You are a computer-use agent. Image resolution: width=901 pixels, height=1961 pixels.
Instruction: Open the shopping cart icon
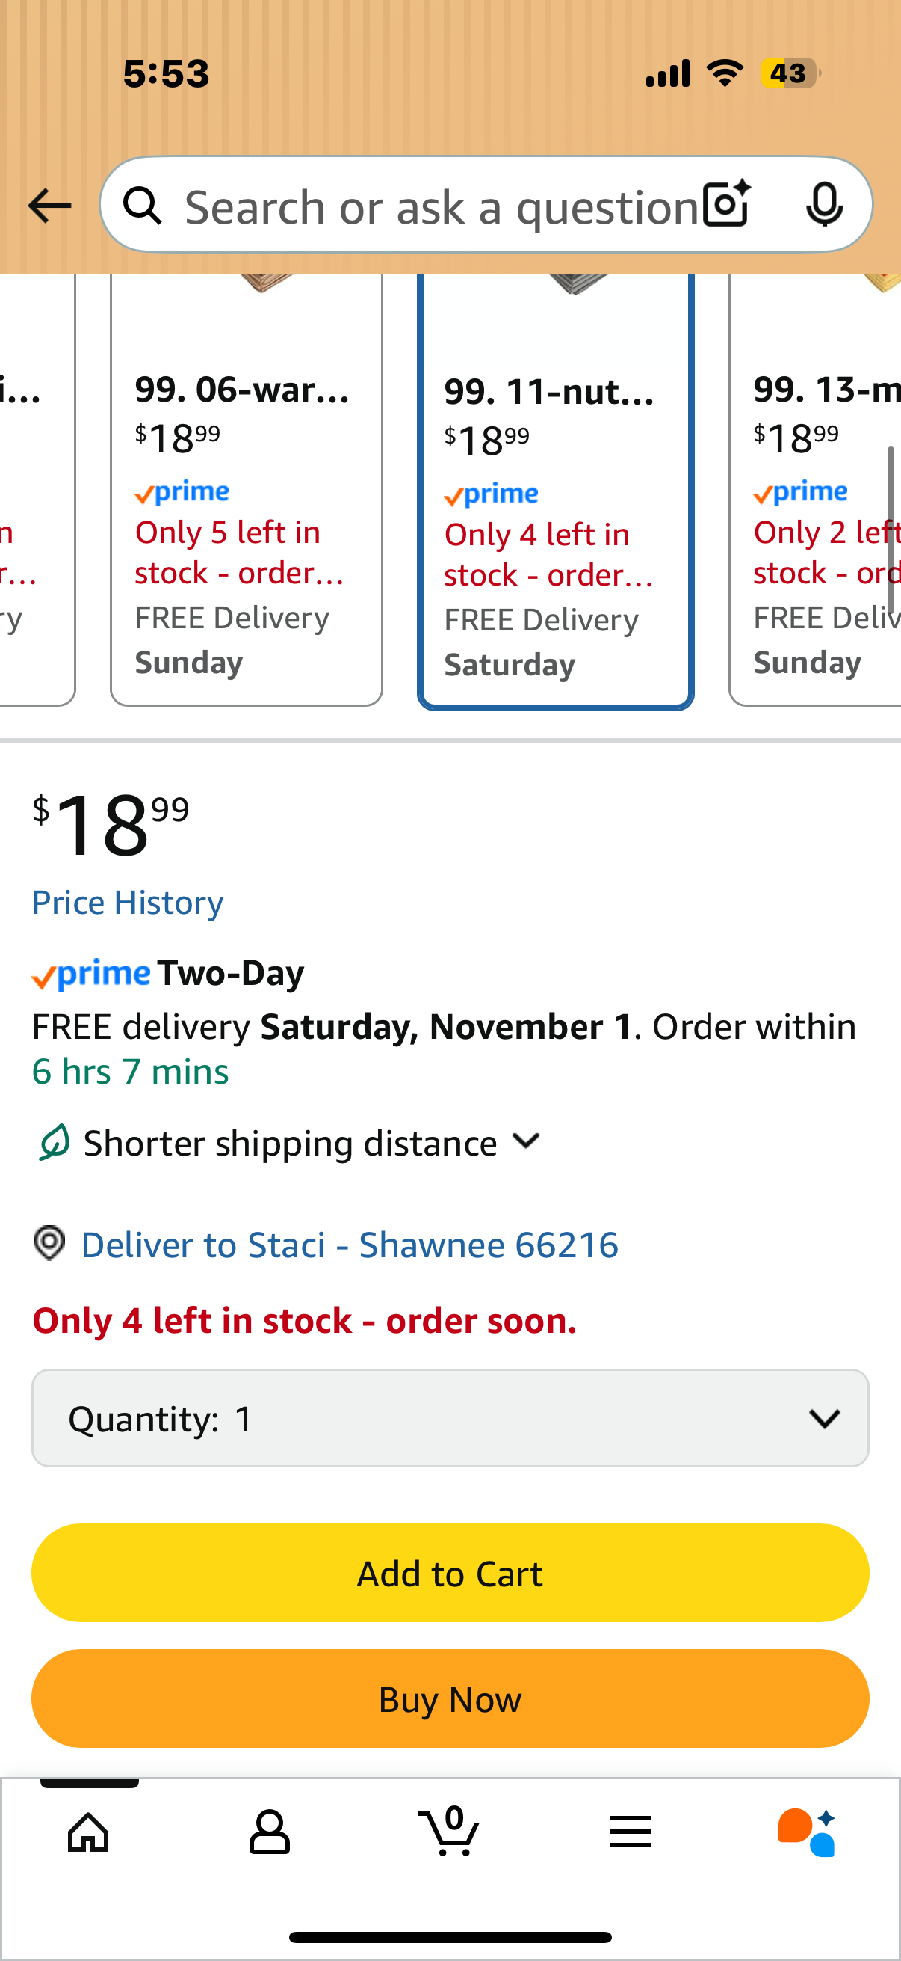tap(449, 1830)
